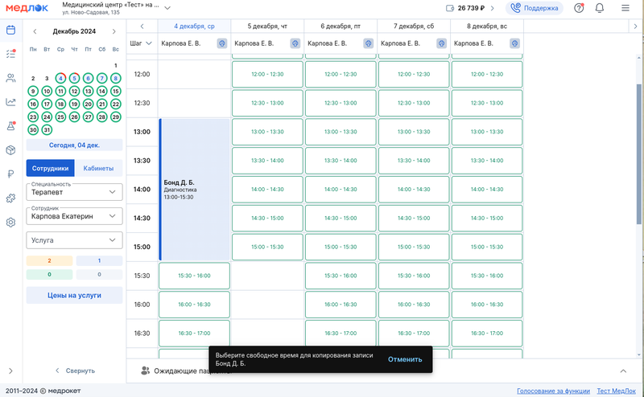Open the Бонд Д. Б. Диагностика appointment
The image size is (644, 397).
coord(194,190)
